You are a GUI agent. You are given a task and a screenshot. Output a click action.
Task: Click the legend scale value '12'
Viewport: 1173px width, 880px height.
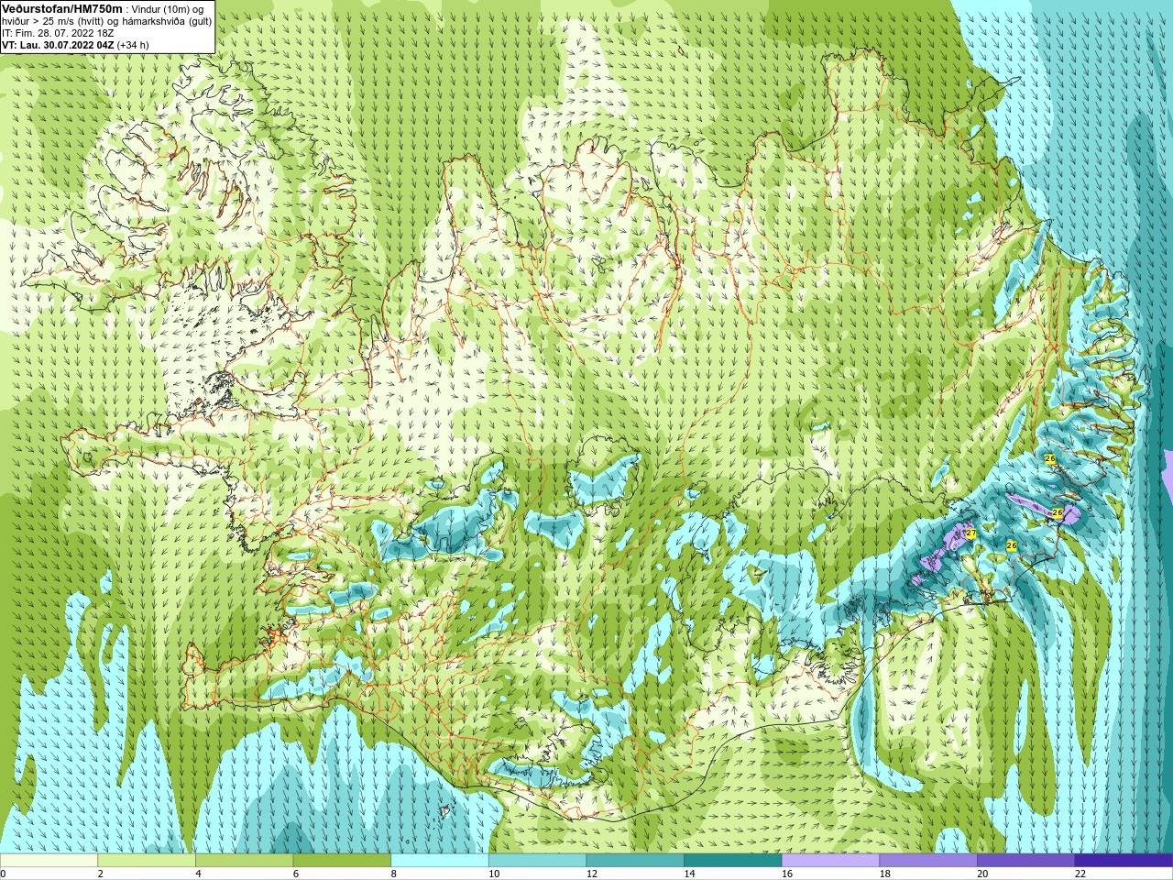click(x=592, y=874)
